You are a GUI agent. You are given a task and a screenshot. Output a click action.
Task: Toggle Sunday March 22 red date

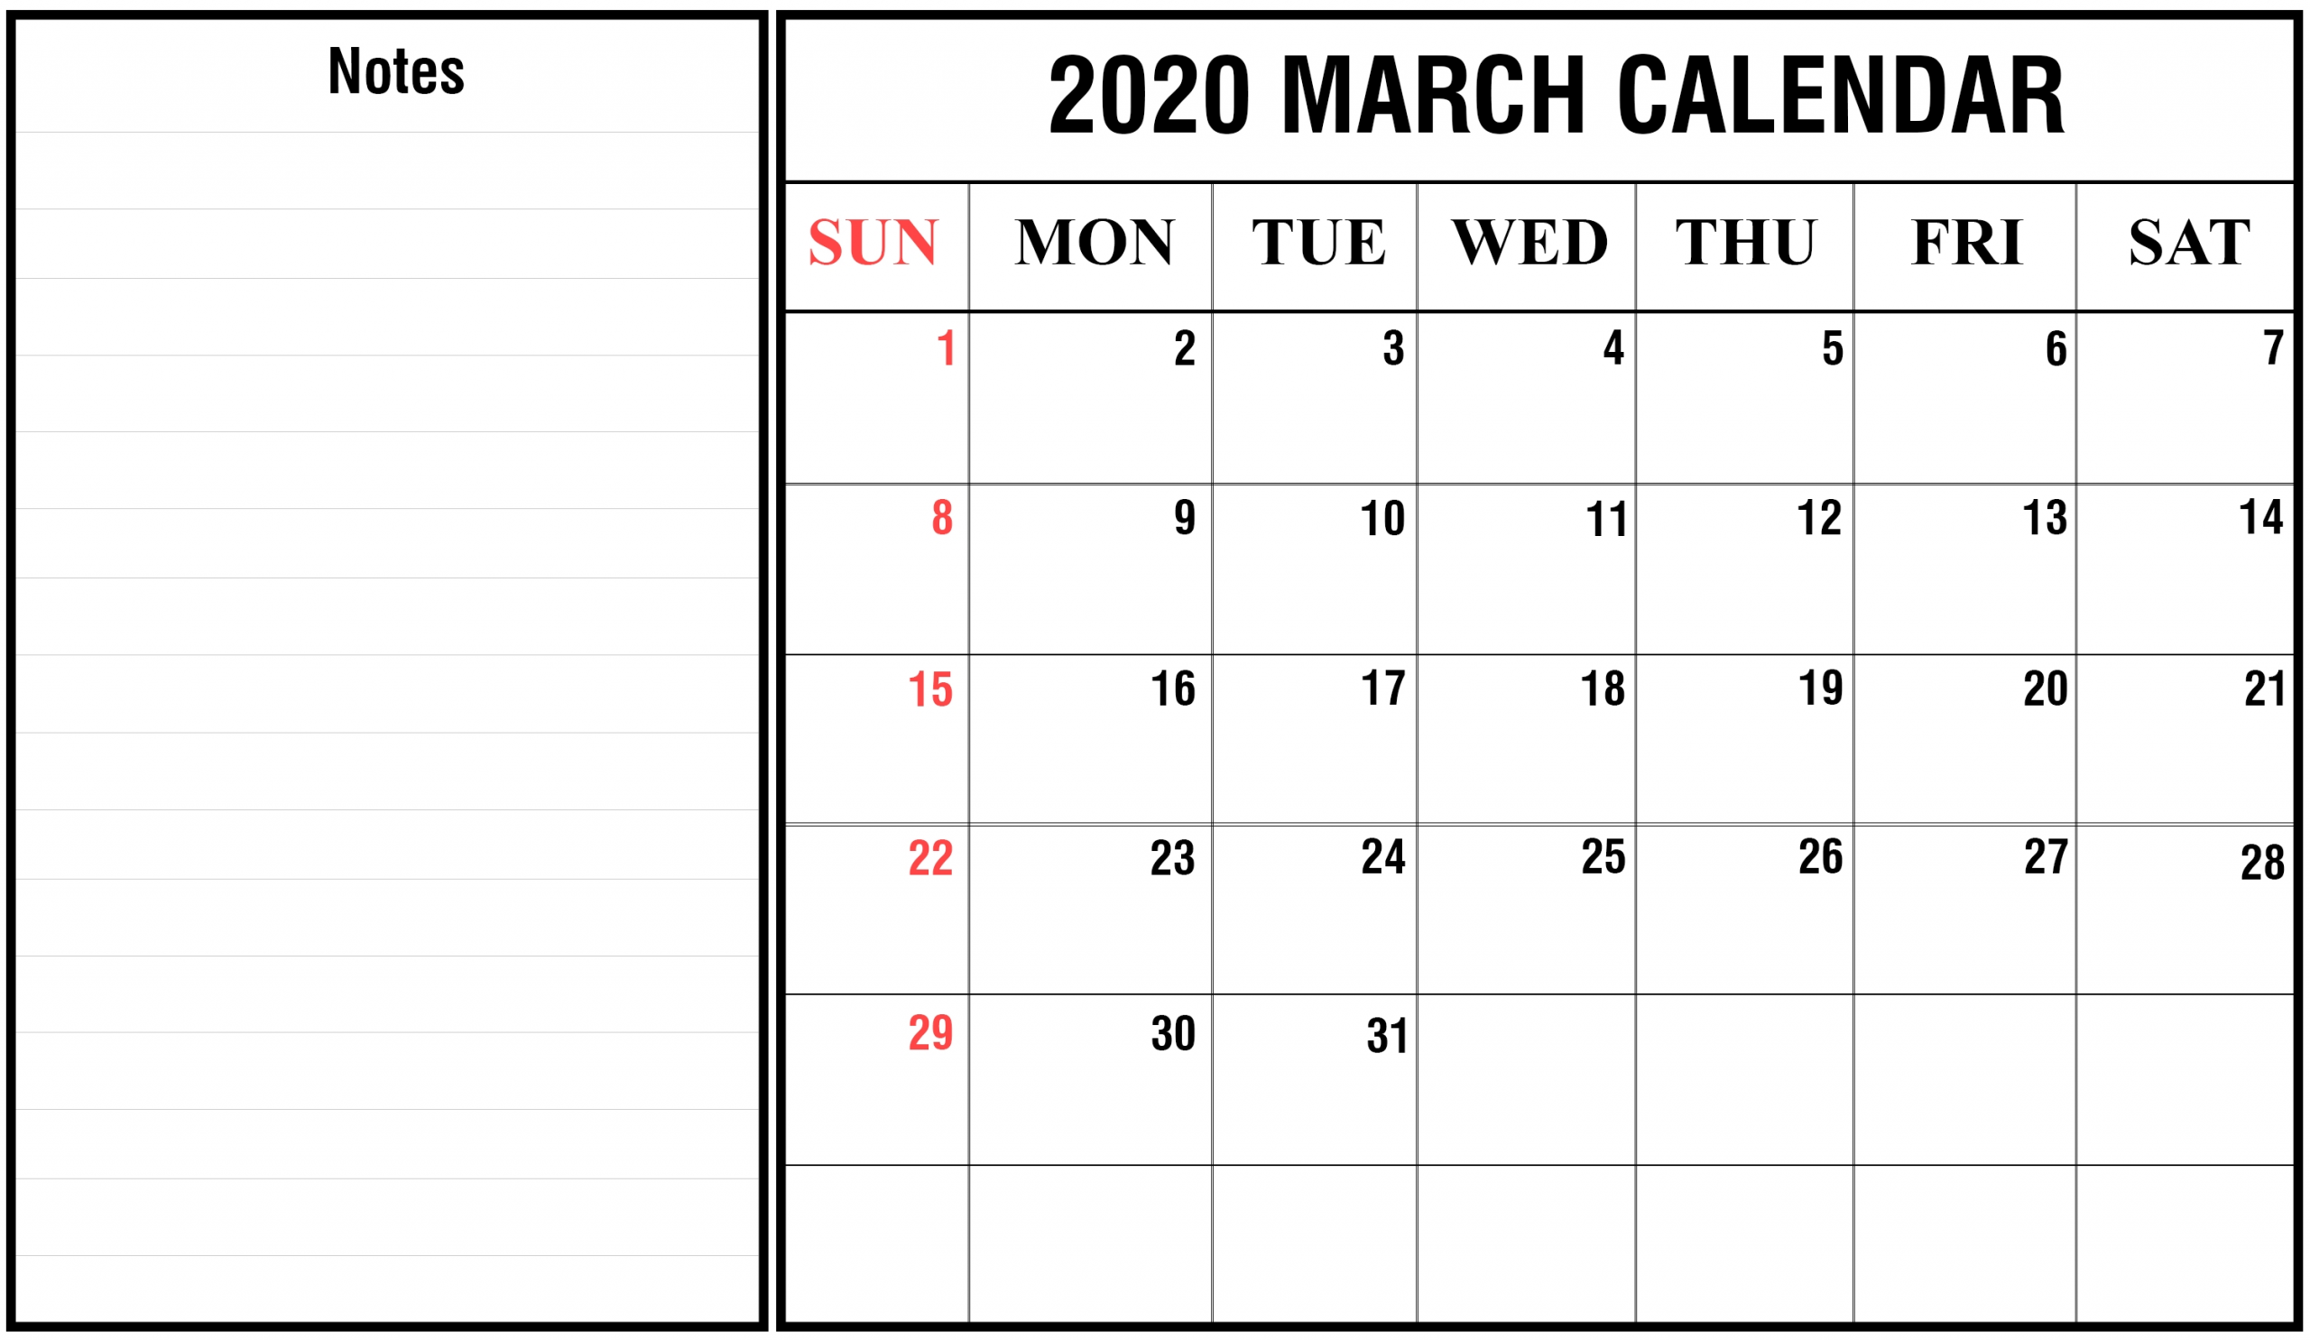pos(931,860)
